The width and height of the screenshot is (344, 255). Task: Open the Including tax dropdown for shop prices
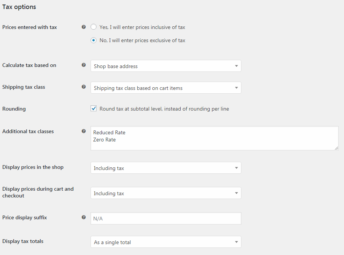click(166, 168)
